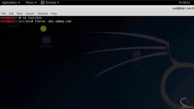Viewport: 194px width, 109px height.
Task: Open the Search menu
Action: [30, 14]
